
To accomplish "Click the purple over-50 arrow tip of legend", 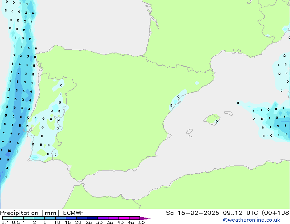I will point(145,218).
